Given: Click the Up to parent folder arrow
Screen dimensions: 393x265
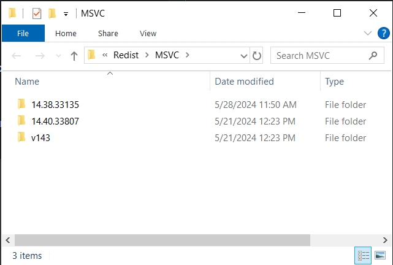Looking at the screenshot, I should pyautogui.click(x=74, y=56).
